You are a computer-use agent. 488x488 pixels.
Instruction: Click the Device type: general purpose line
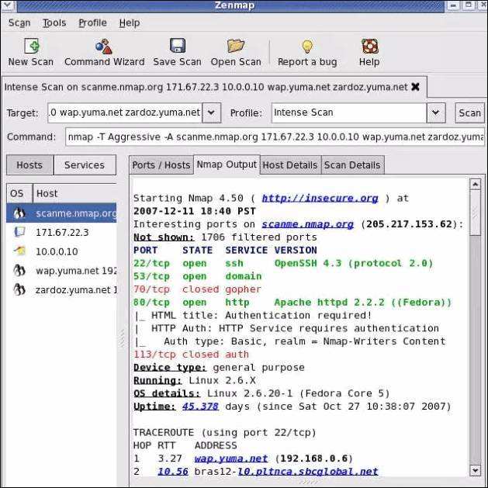219,367
